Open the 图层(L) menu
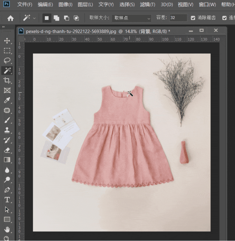This screenshot has width=235, height=241. pos(86,4)
